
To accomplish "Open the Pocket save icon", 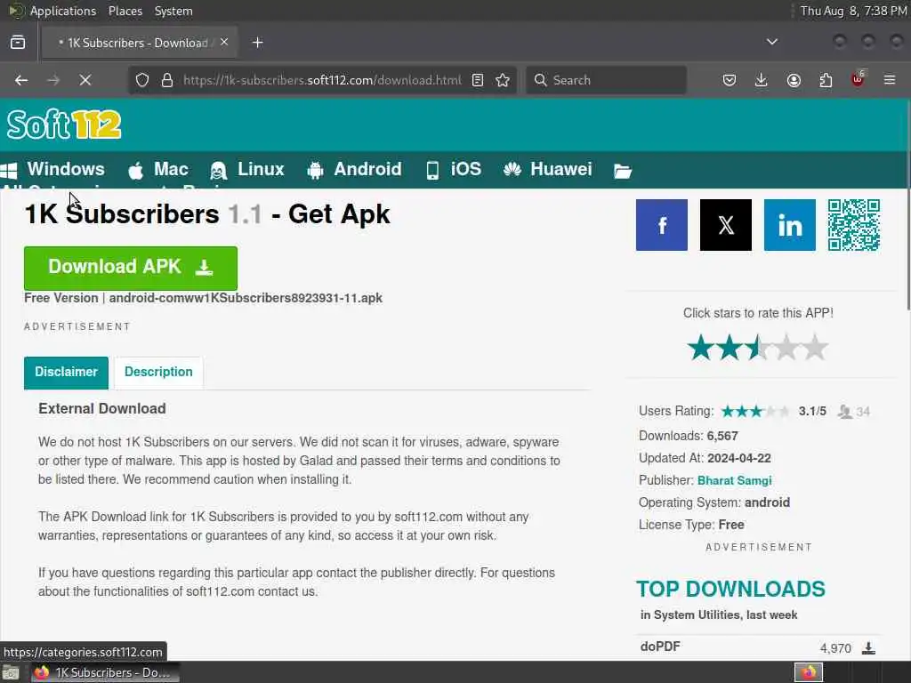I will [x=730, y=80].
